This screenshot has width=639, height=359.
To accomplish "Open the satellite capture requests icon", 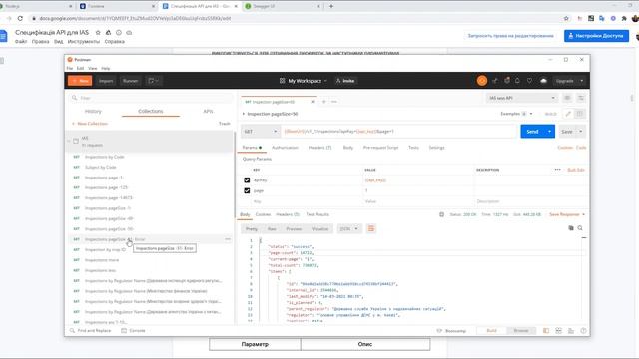I will [x=495, y=81].
